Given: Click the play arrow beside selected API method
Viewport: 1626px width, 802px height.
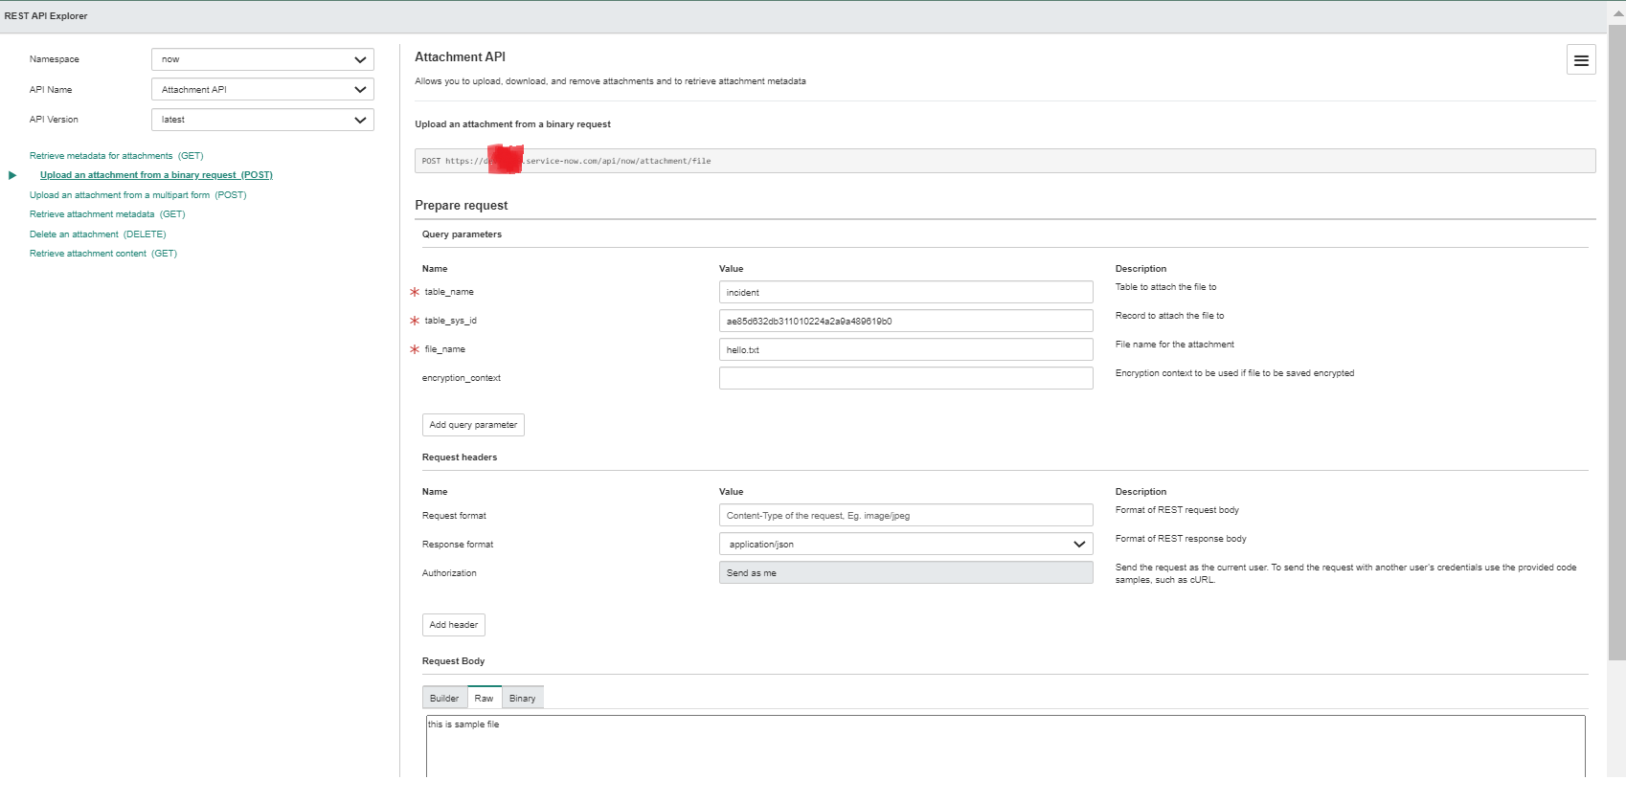Looking at the screenshot, I should coord(12,175).
